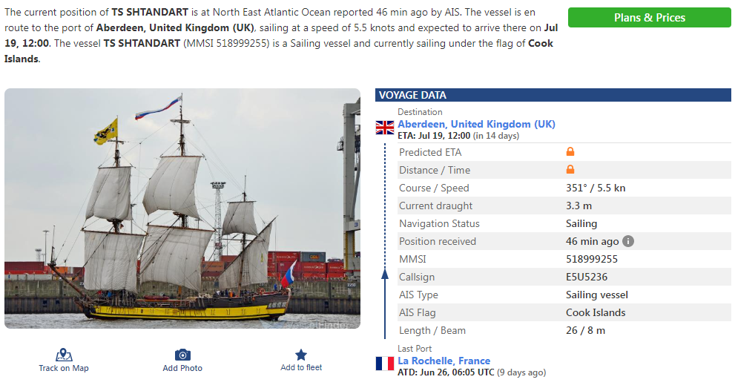Click the Add Photo camera icon

pyautogui.click(x=182, y=355)
